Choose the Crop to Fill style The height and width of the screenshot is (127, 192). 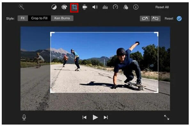(x=39, y=18)
